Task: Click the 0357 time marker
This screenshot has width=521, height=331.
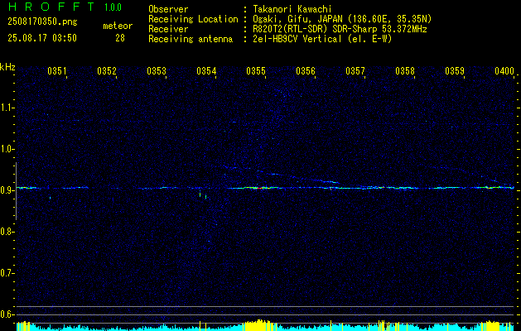Action: pyautogui.click(x=355, y=70)
